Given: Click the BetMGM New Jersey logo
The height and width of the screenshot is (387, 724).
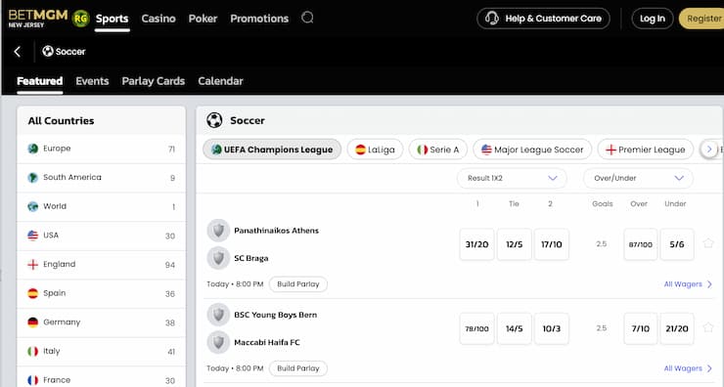Looking at the screenshot, I should point(38,18).
